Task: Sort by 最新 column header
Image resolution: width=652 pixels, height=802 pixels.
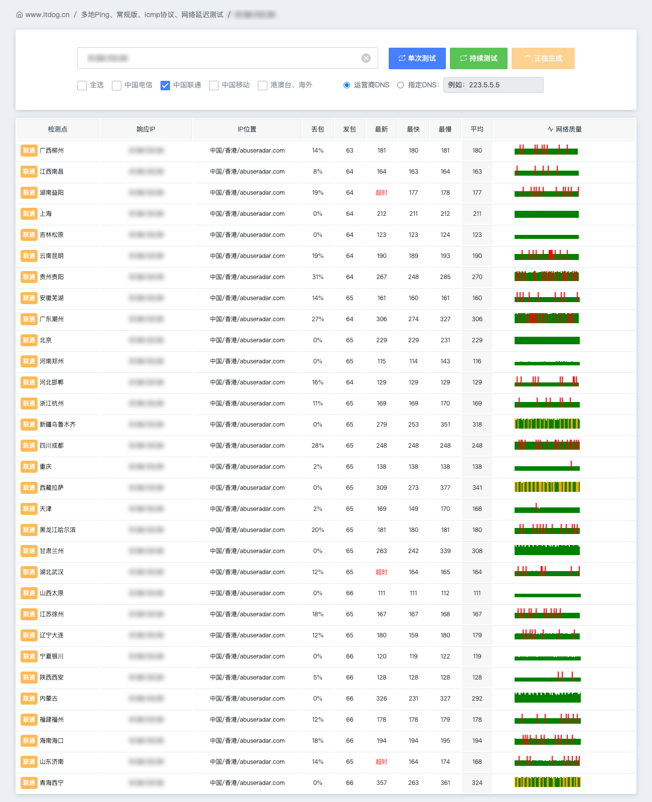Action: pyautogui.click(x=382, y=129)
